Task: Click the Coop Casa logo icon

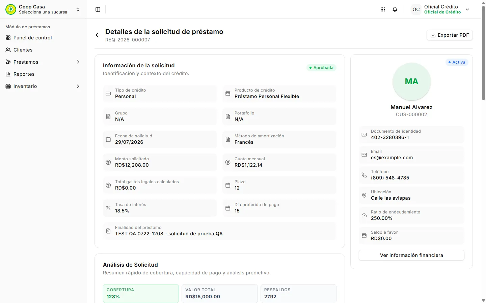Action: coord(11,9)
